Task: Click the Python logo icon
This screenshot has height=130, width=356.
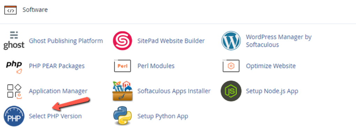Action: pos(122,116)
